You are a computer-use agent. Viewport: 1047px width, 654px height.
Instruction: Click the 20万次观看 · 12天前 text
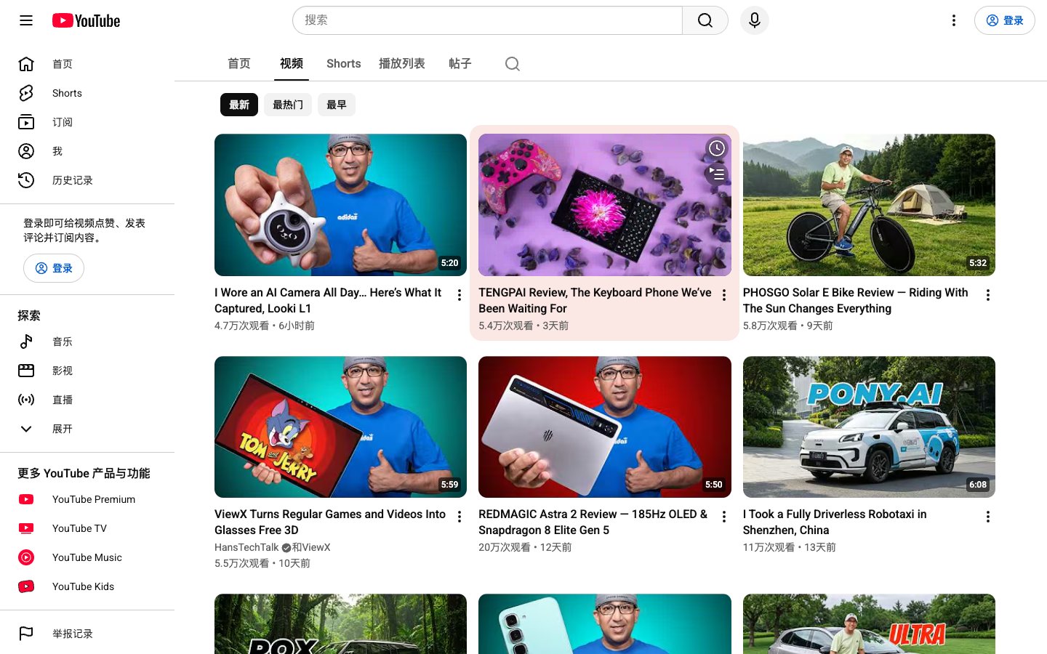pyautogui.click(x=525, y=547)
